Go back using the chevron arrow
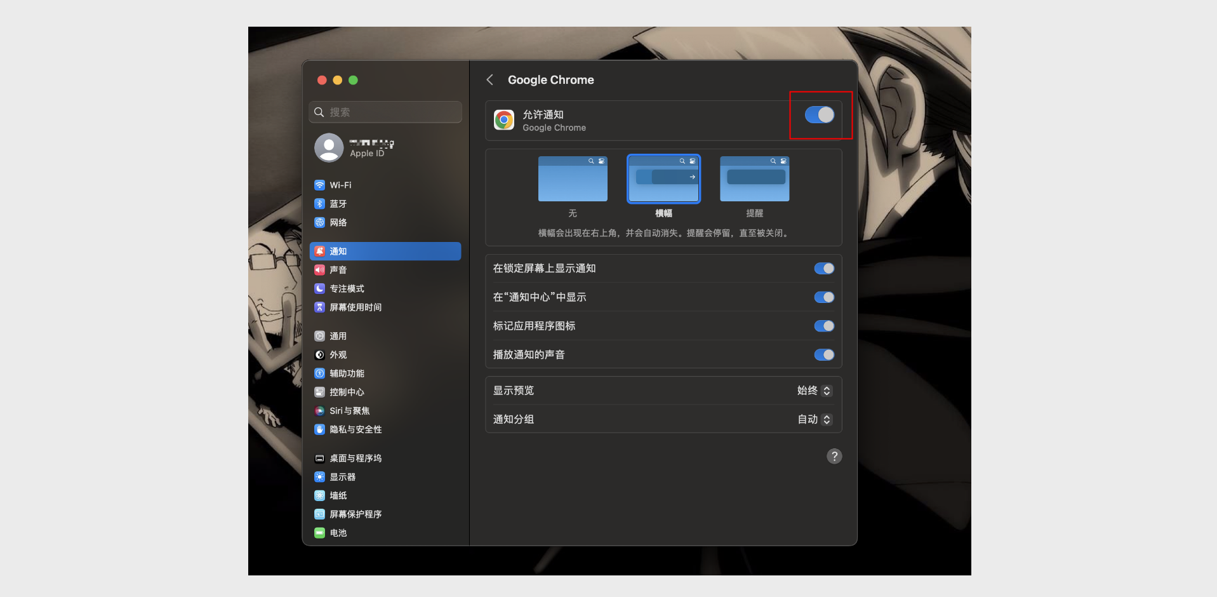 (x=489, y=79)
